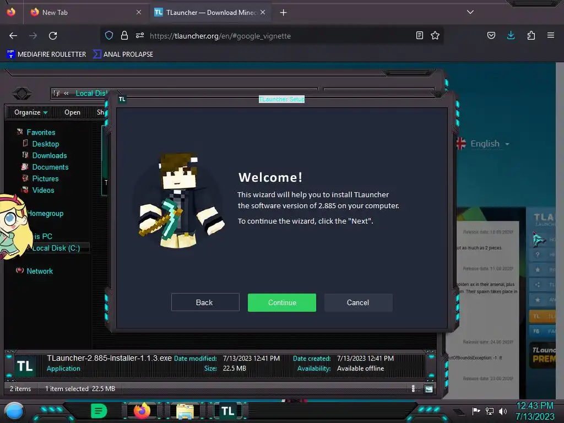The image size is (564, 423).
Task: Click Local Disk in Explorer breadcrumb
Action: (x=91, y=94)
